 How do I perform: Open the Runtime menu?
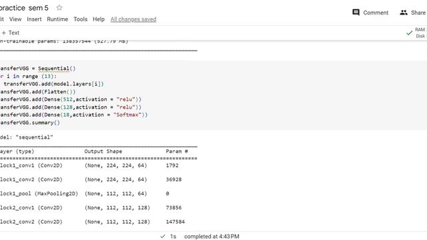pyautogui.click(x=57, y=19)
